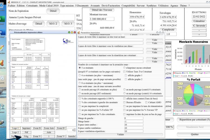Click the Zoom H+ button
This screenshot has height=140, width=210.
pos(61,128)
